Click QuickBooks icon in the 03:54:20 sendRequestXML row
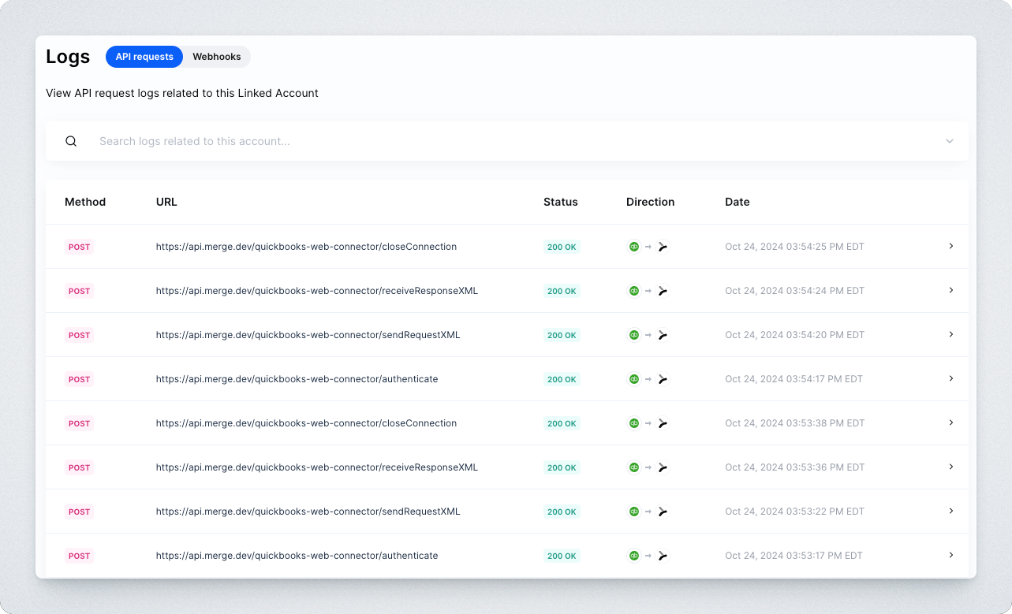Screen dimensions: 1012x614 click(633, 335)
